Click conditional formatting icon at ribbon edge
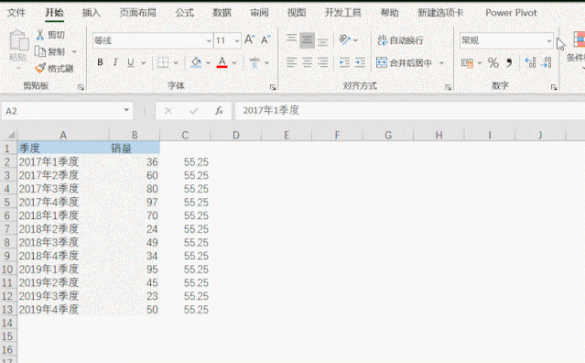585x363 pixels. [580, 40]
